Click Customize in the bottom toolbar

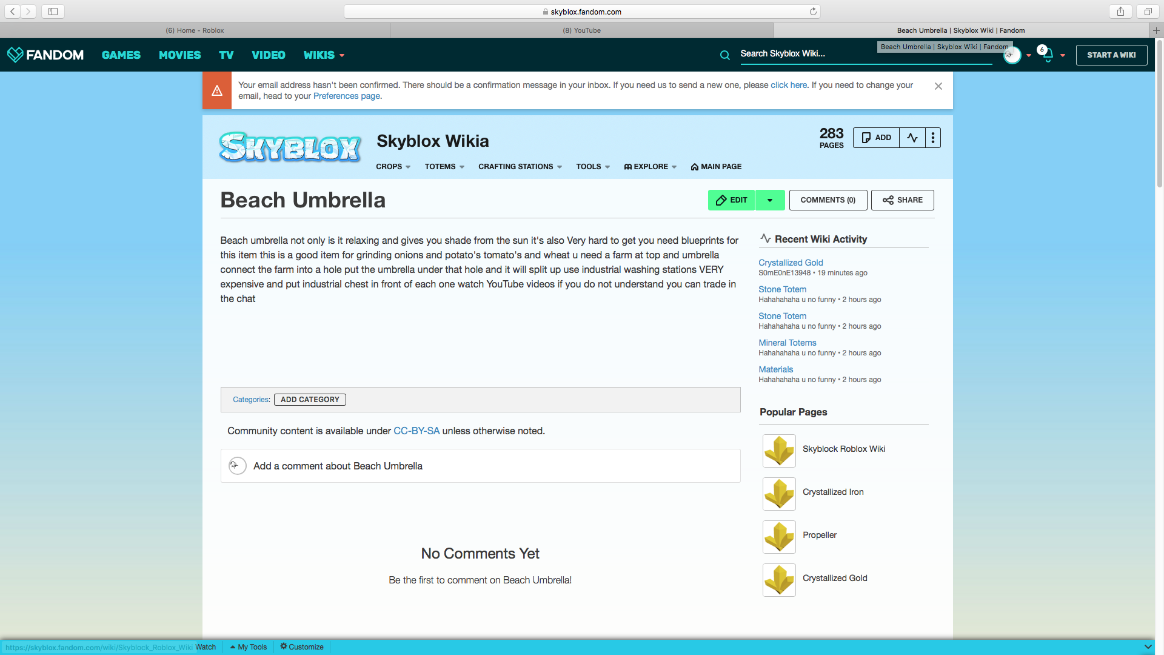click(302, 647)
